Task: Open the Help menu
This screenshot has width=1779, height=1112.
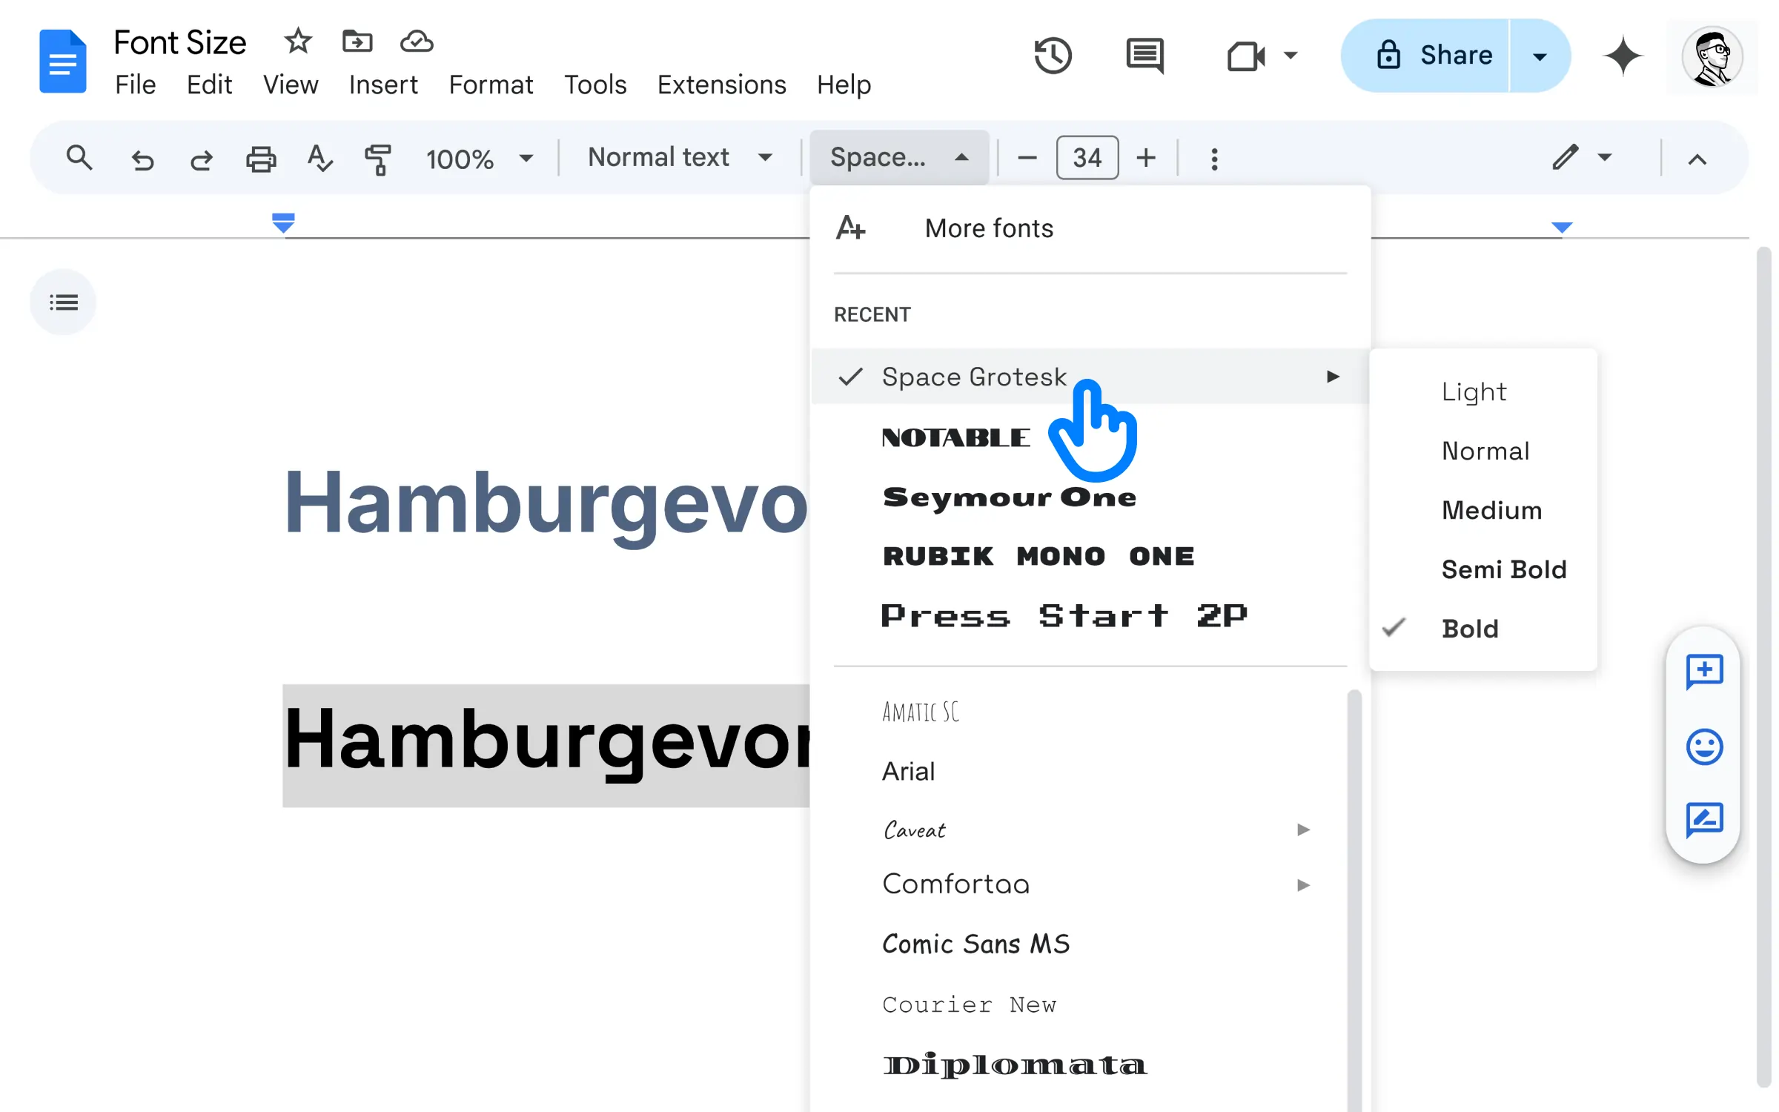Action: click(844, 85)
